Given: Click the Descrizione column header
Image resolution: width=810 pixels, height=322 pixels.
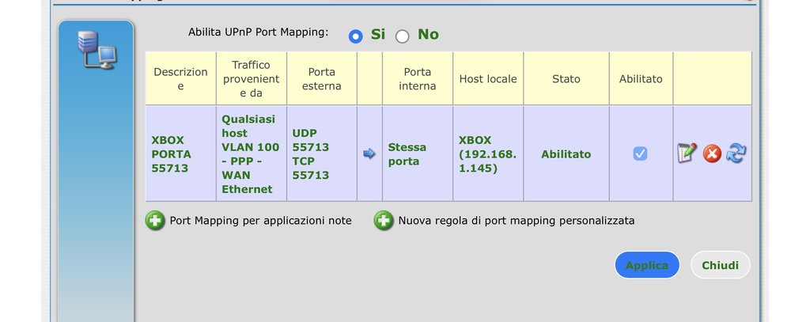Looking at the screenshot, I should click(180, 78).
